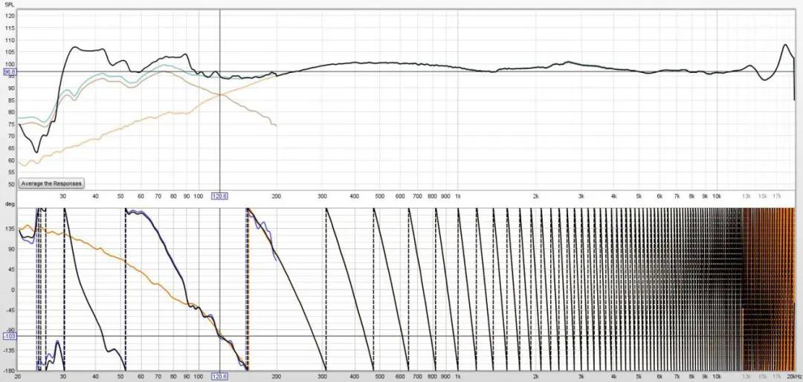Click the 96.8 SPL cursor value box
The image size is (803, 382).
coord(9,72)
